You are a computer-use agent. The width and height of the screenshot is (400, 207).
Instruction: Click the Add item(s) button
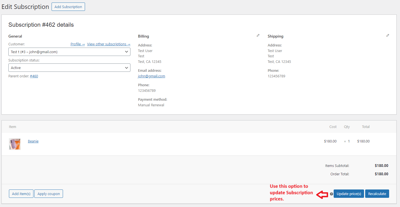(x=21, y=194)
